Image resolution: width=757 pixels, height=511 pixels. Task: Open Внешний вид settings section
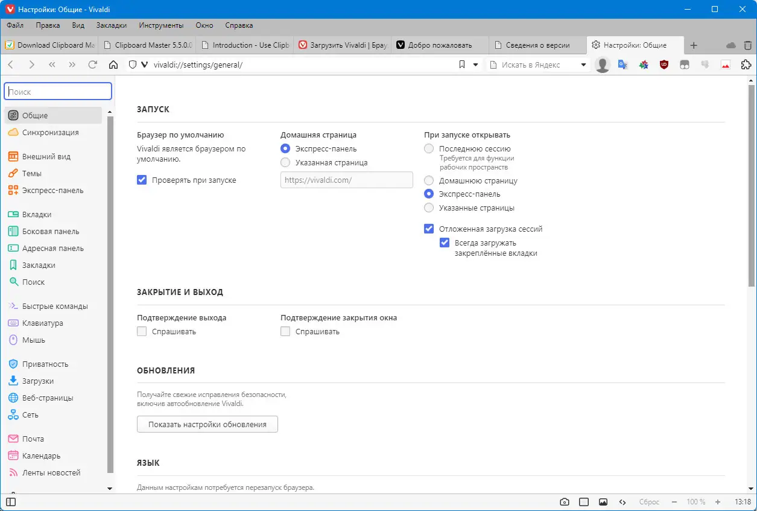point(52,156)
